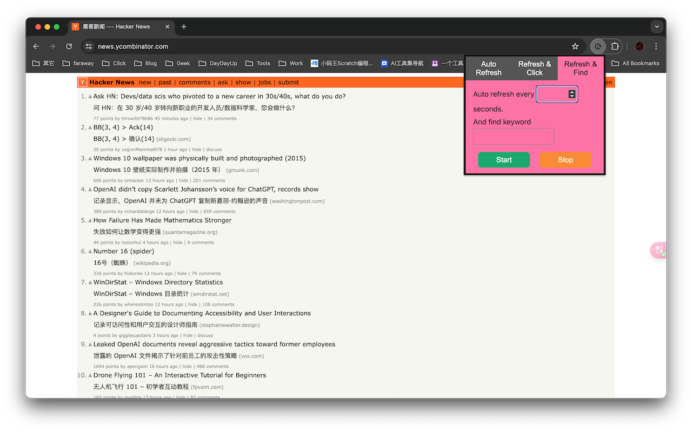
Task: Expand the tab search chevron in the title bar
Action: 657,26
